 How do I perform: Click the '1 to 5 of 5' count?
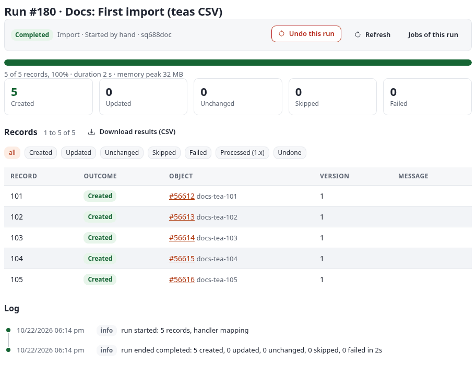click(59, 133)
